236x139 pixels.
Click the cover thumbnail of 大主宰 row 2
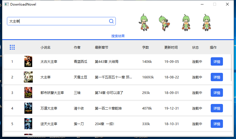point(28,77)
